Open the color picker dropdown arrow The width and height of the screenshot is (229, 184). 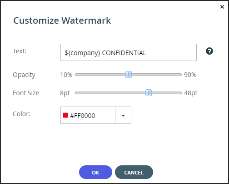pyautogui.click(x=123, y=115)
